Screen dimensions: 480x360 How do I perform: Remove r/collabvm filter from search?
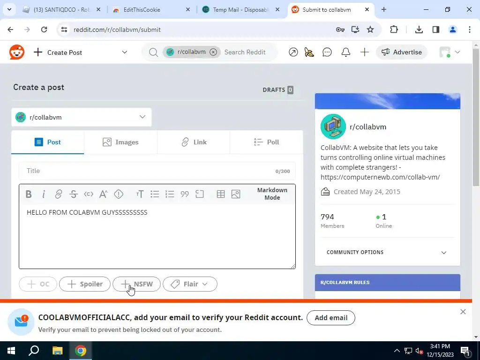213,52
